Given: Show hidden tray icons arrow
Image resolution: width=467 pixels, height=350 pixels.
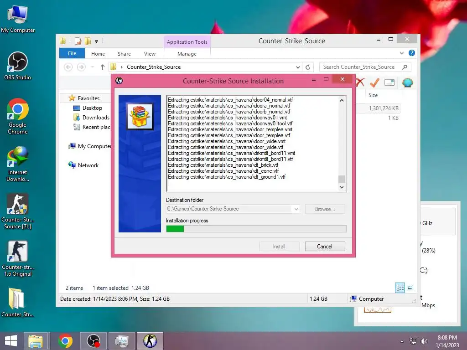Looking at the screenshot, I should click(402, 341).
